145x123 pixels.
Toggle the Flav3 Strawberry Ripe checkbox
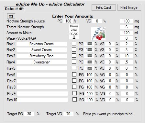tap(74, 56)
